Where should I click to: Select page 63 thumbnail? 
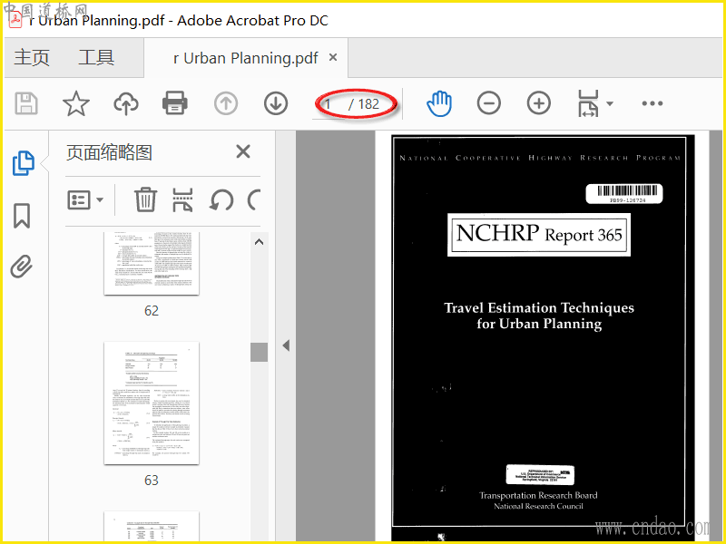click(x=152, y=403)
